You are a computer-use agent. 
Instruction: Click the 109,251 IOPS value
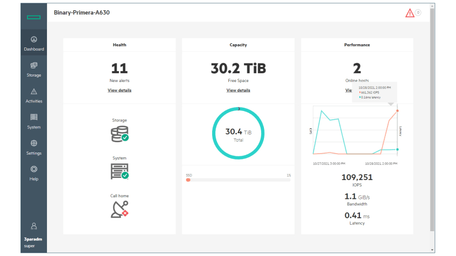[357, 177]
